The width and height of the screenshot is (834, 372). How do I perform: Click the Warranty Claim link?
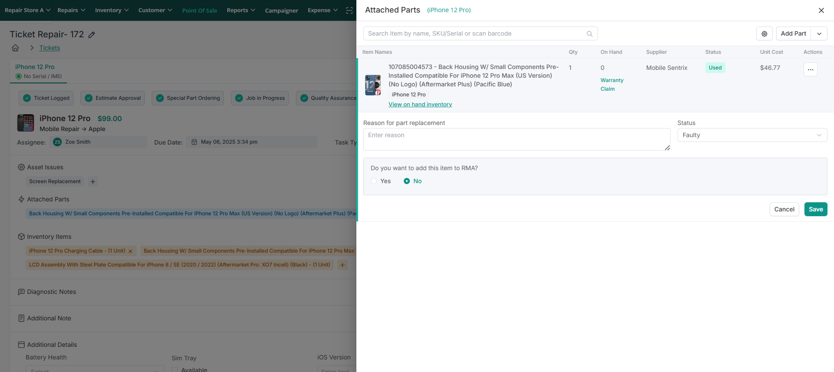[x=612, y=85]
